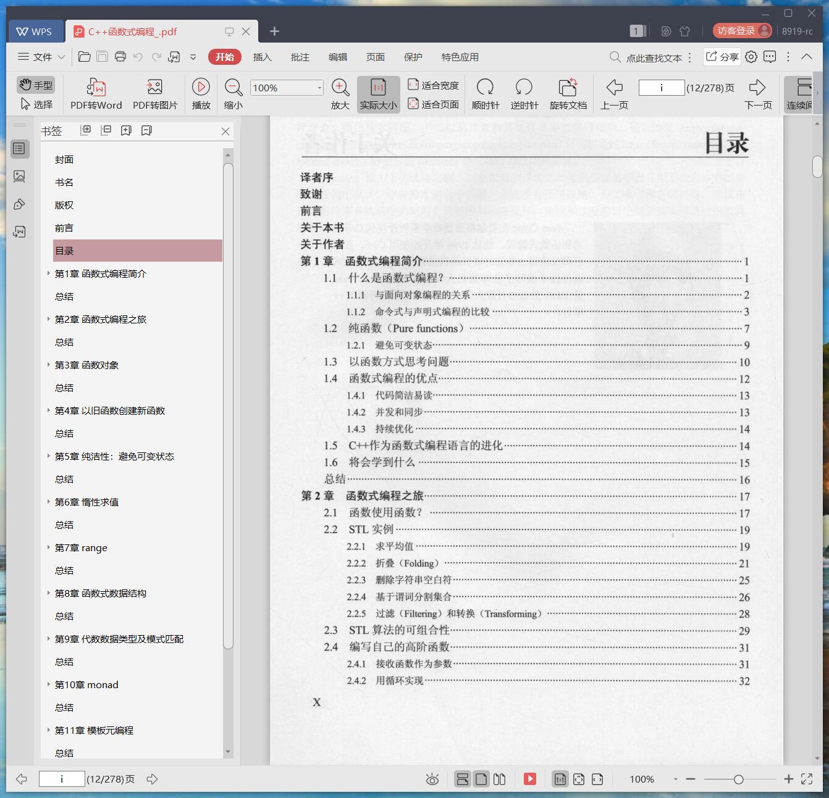The image size is (829, 798).
Task: Enable eye protection mode in status bar
Action: pos(432,779)
